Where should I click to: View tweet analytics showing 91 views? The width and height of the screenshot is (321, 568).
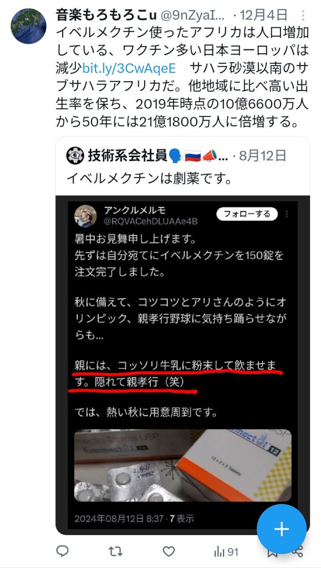click(x=226, y=552)
